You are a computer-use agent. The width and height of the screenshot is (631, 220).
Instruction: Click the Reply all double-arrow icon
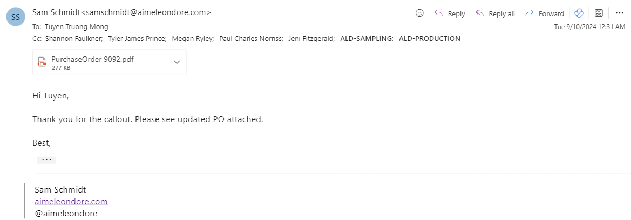pos(479,13)
